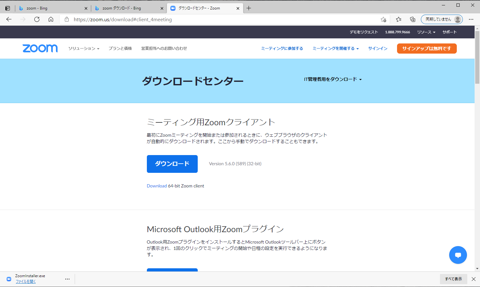480x287 pixels.
Task: Click the 同期していません profile button
Action: pyautogui.click(x=442, y=19)
